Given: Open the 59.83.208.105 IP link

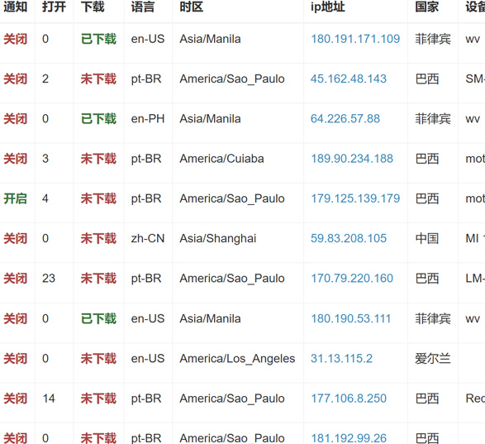Looking at the screenshot, I should [x=349, y=239].
